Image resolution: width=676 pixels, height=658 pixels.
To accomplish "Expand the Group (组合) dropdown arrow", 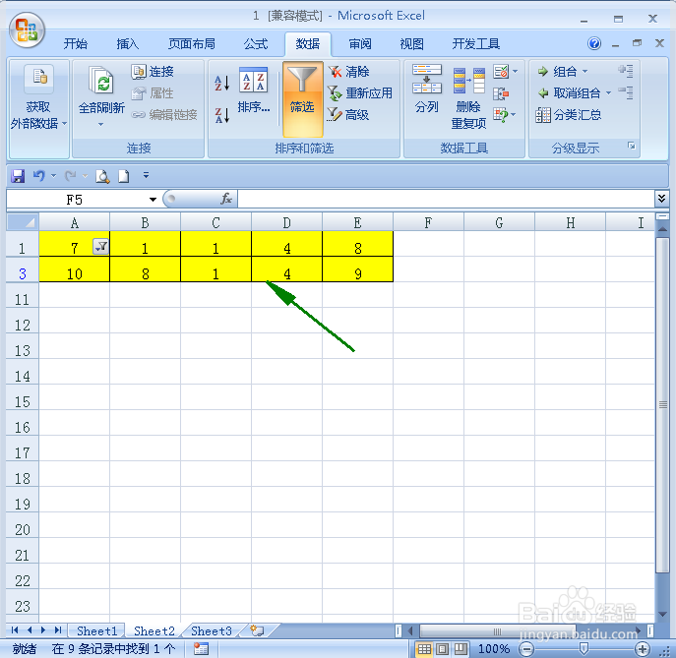I will pos(585,72).
